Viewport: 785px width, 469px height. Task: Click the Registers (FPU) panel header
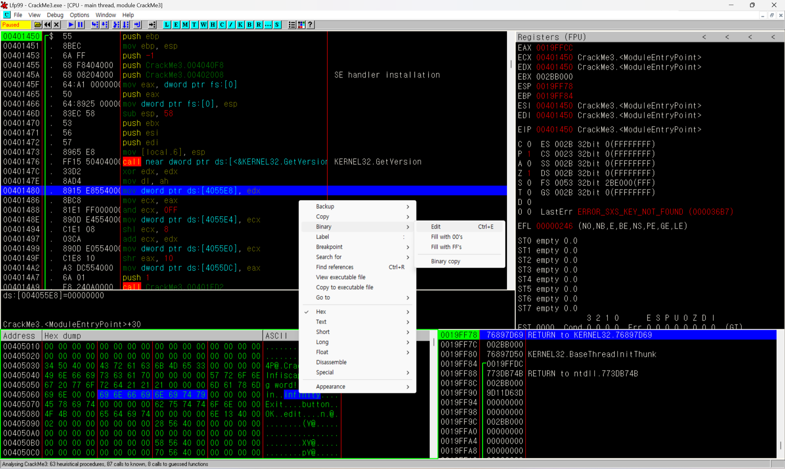click(x=552, y=37)
